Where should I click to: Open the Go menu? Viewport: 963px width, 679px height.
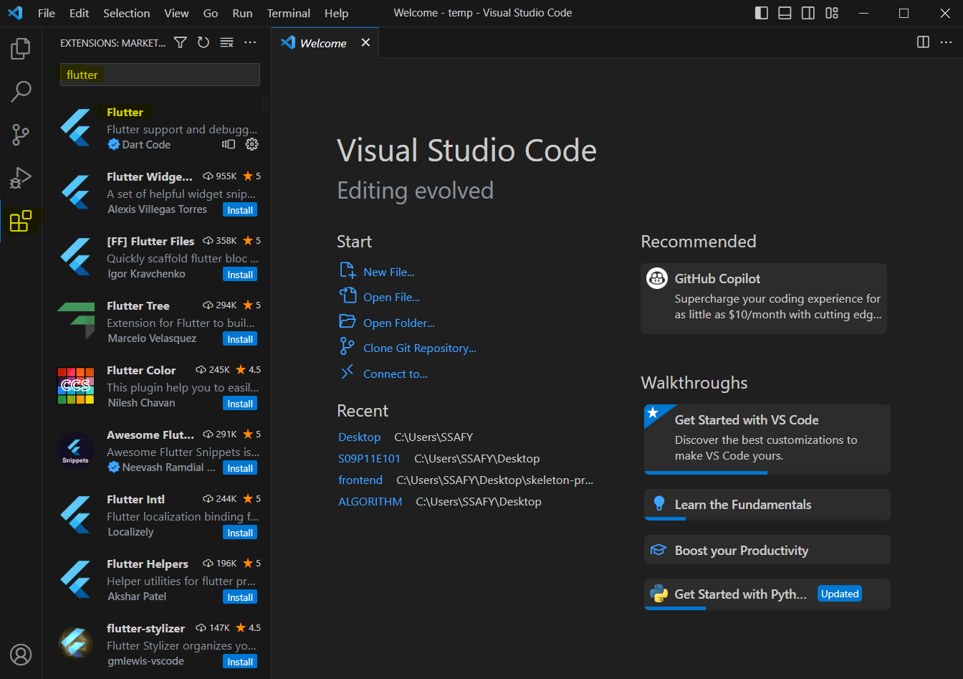click(x=211, y=13)
